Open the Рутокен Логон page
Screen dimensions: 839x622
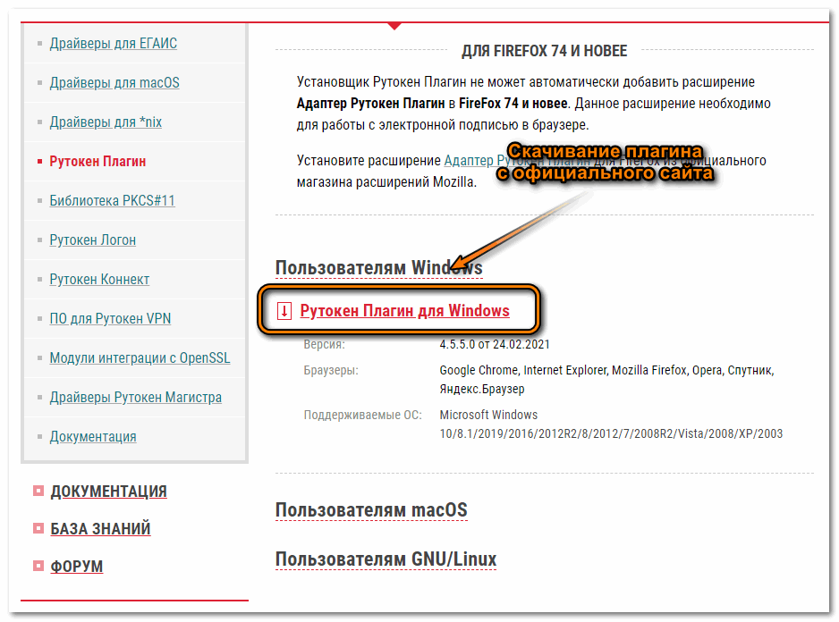point(92,240)
